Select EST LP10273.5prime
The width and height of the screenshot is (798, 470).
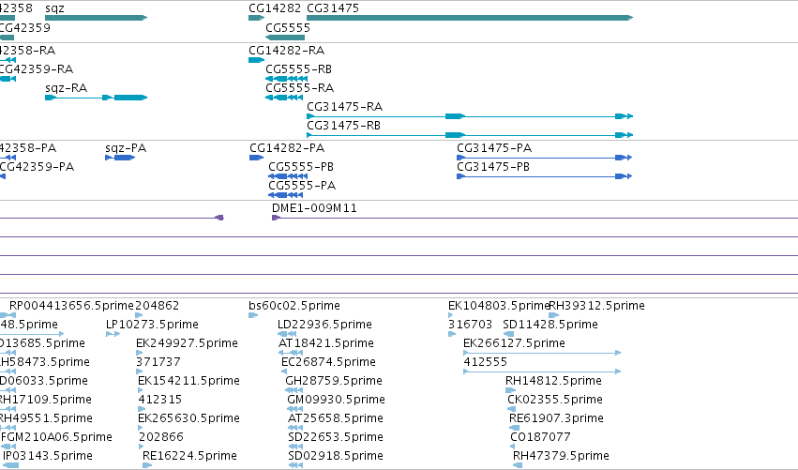(152, 325)
